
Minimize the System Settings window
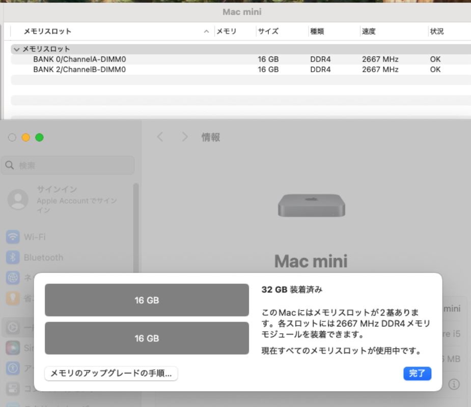point(26,137)
